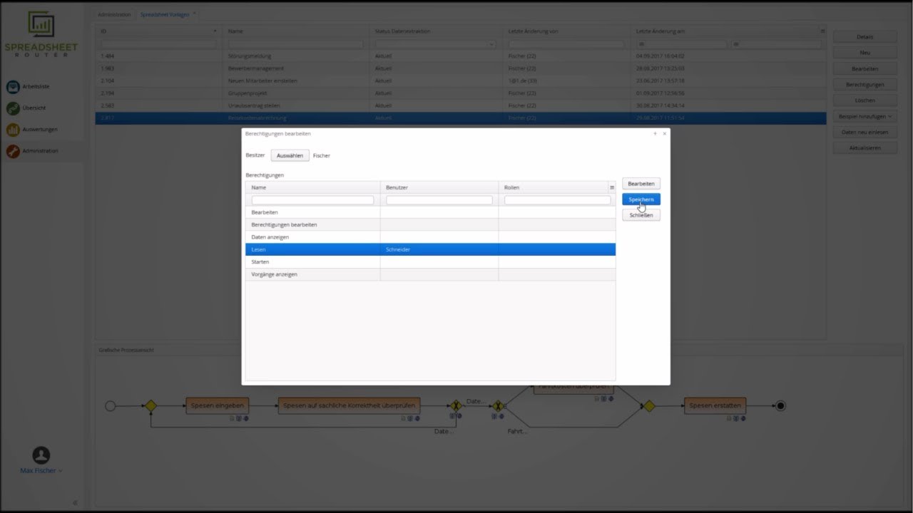913x513 pixels.
Task: Select the Bewerbermanagement row in the Vorlagen table
Action: point(461,68)
